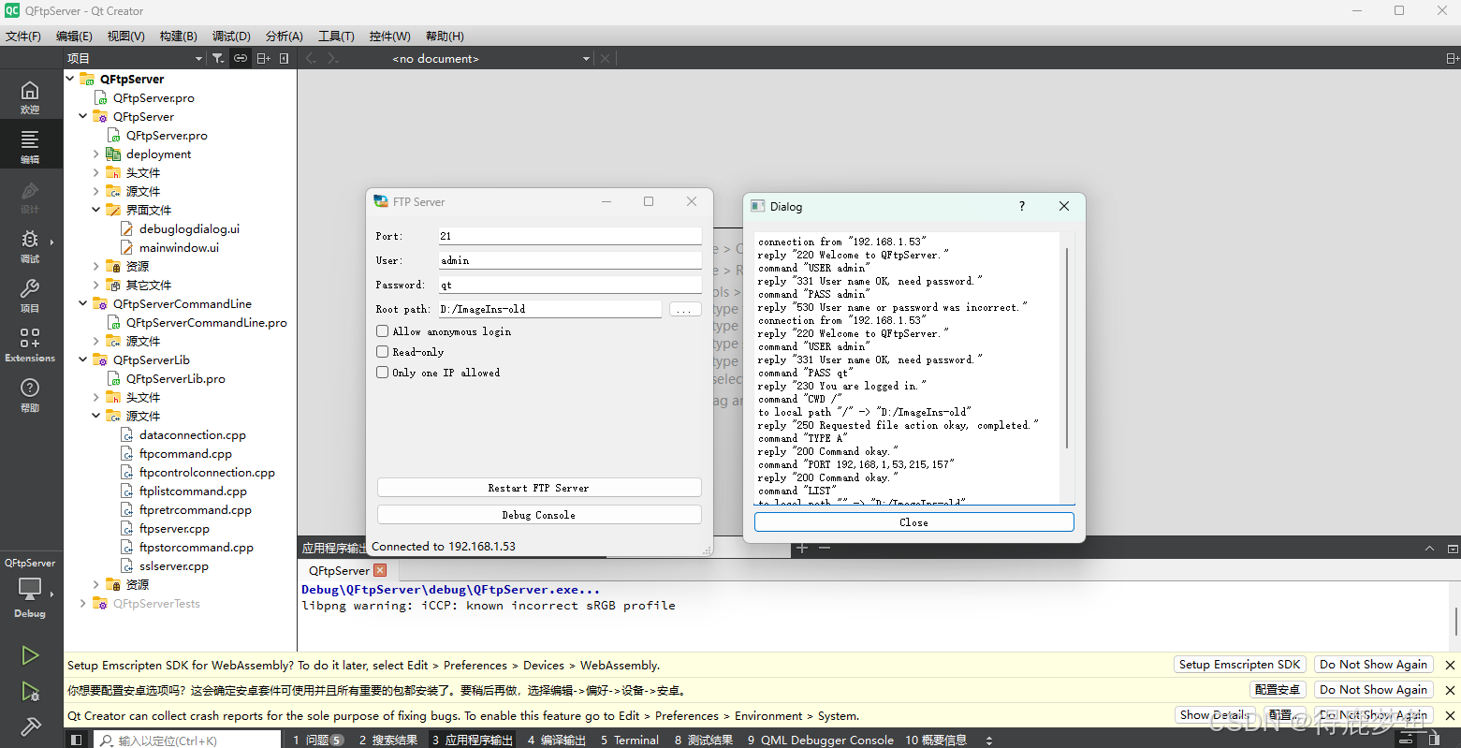Switch to 编辑 (Edit) mode in sidebar
Image resolution: width=1461 pixels, height=748 pixels.
30,146
